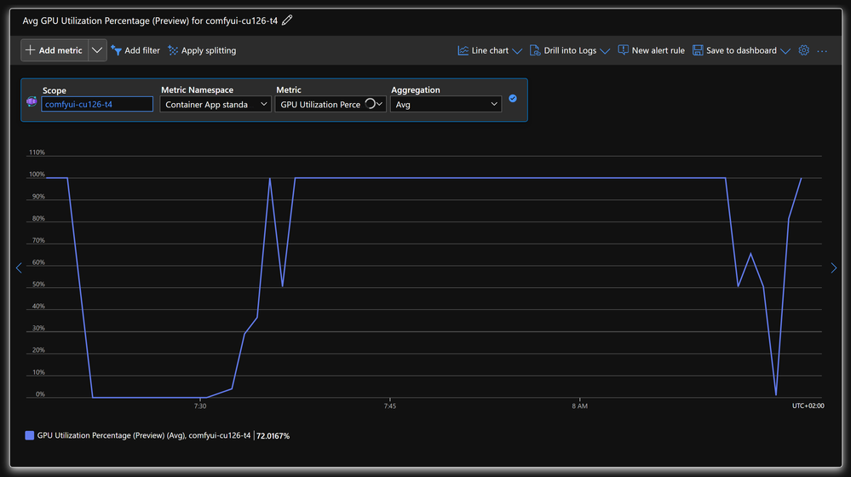Click the Drill into Logs icon
The image size is (851, 477).
[x=535, y=50]
